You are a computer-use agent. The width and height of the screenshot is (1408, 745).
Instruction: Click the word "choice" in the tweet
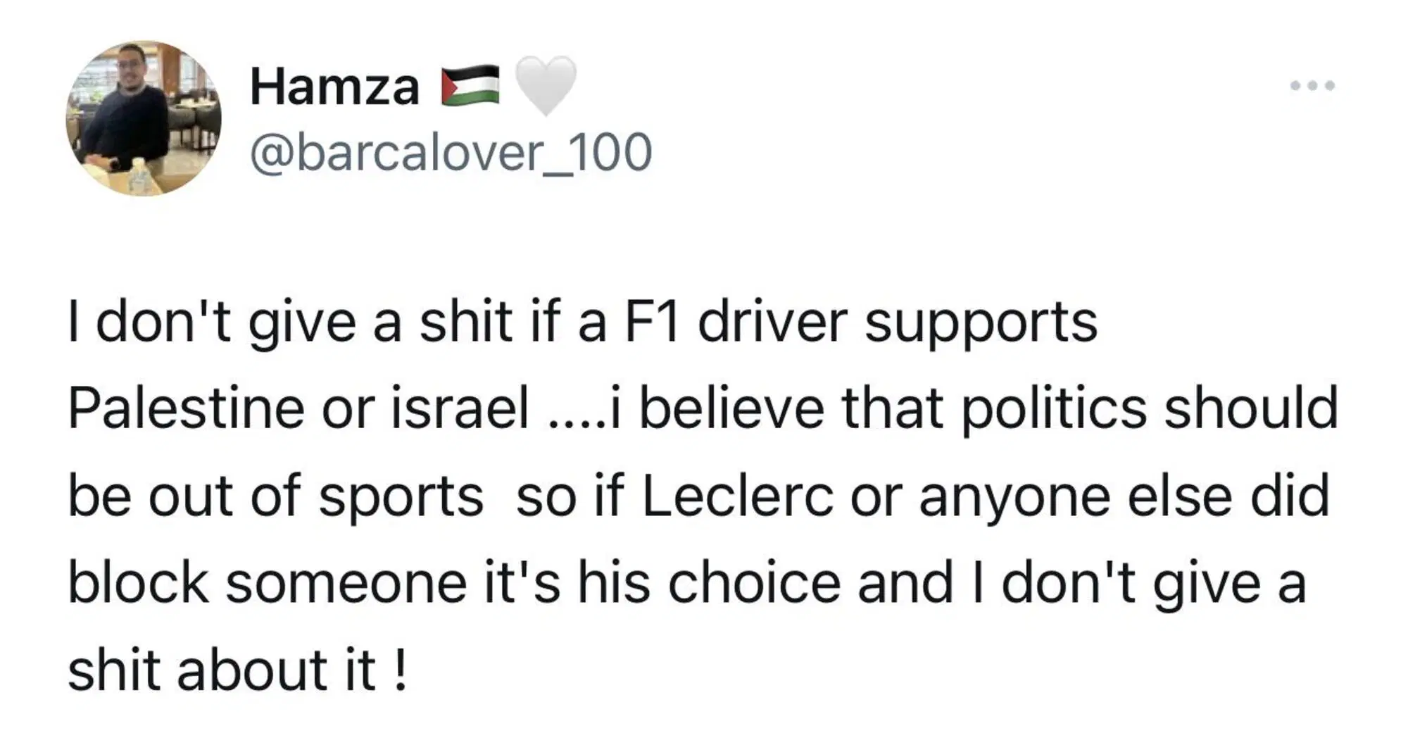(x=754, y=583)
